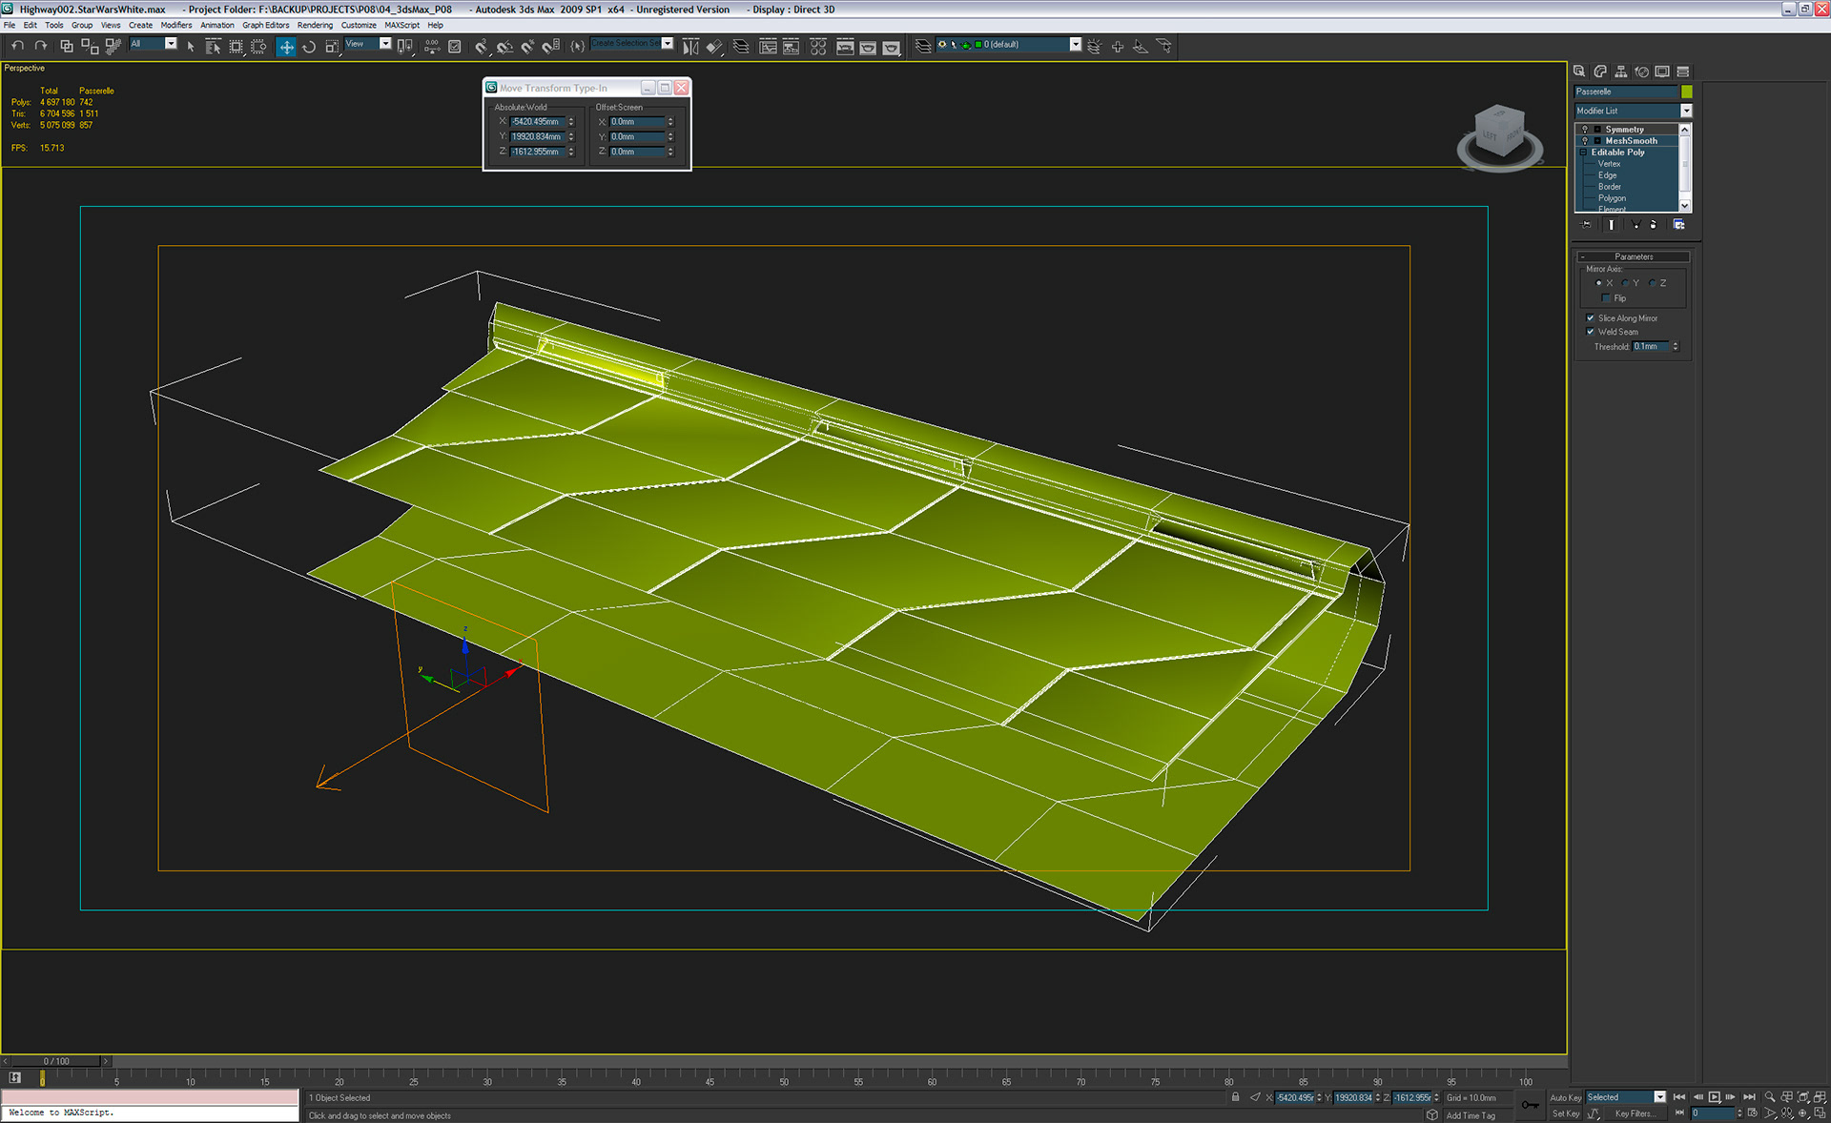Click the Mirror tool icon
The width and height of the screenshot is (1831, 1123).
690,46
